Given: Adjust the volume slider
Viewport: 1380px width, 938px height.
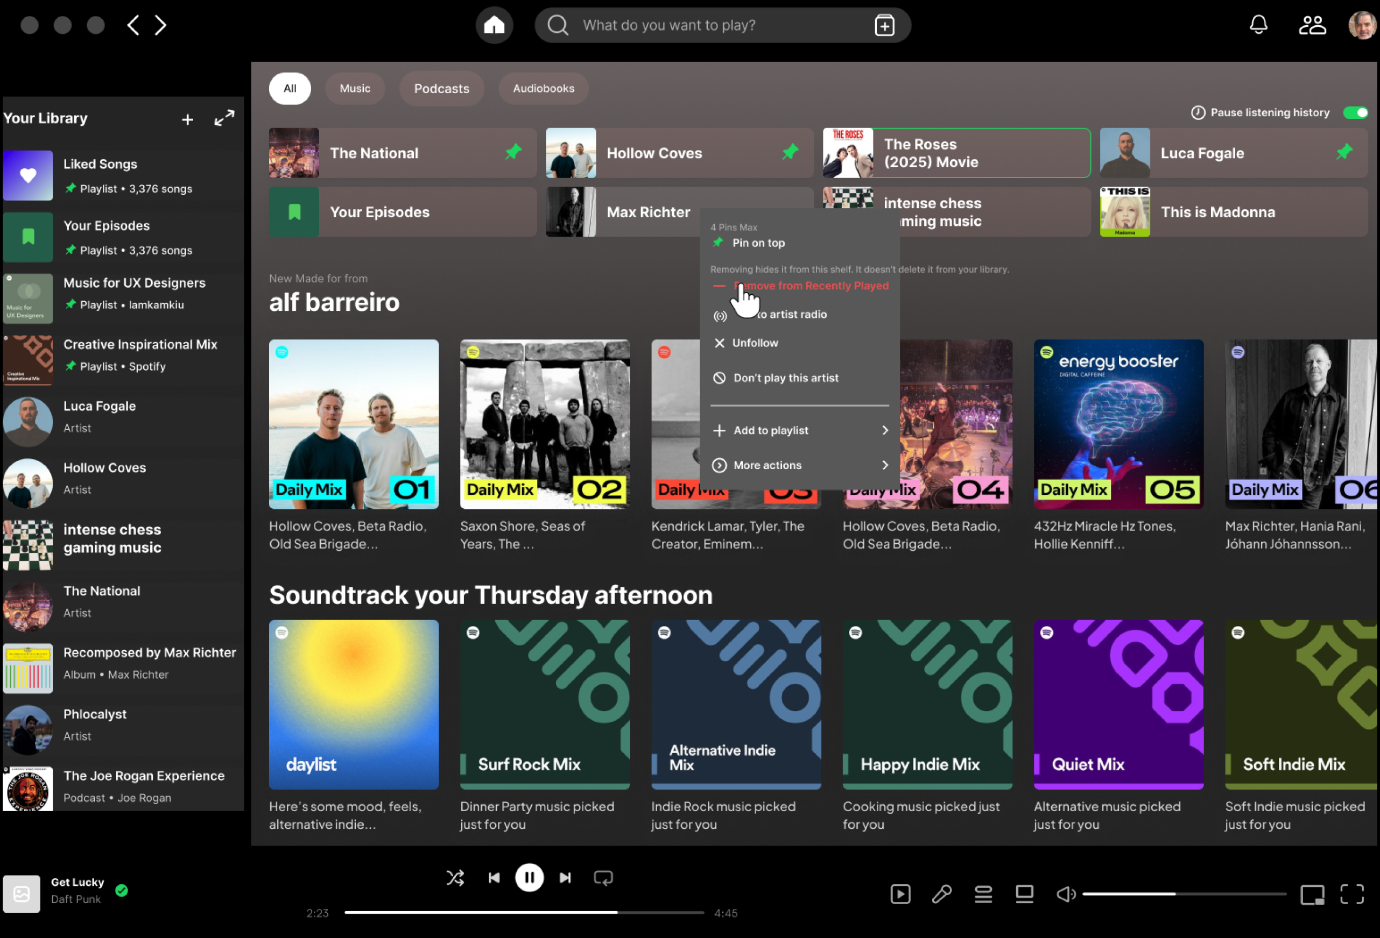Looking at the screenshot, I should (x=1184, y=894).
